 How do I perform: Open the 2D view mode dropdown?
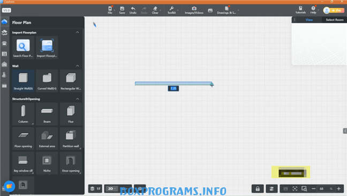click(112, 189)
